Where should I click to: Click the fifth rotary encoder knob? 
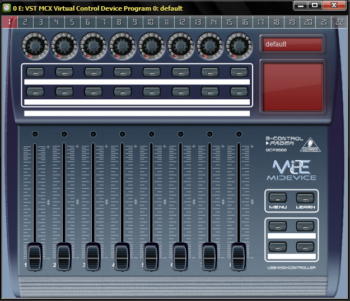click(151, 46)
